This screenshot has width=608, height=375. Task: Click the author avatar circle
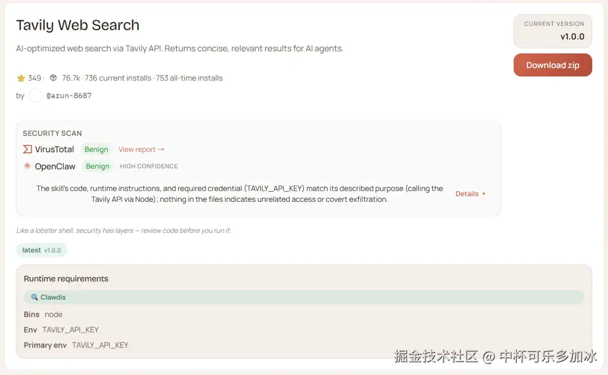click(x=35, y=96)
